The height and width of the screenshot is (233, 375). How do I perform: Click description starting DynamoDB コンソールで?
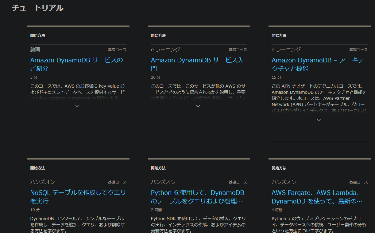[77, 225]
